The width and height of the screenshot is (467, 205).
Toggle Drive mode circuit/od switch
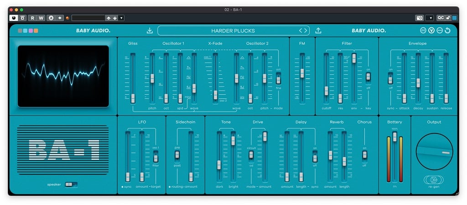click(x=251, y=155)
